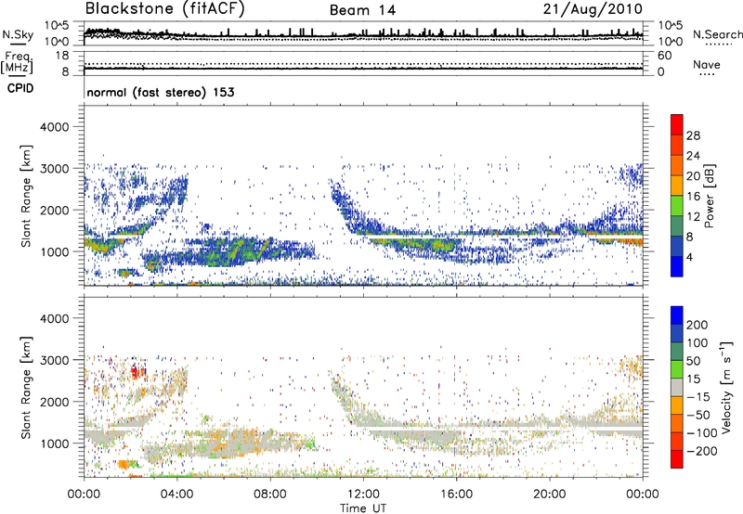Click the orange velocity patch below 1000 km near 02:00
Screen dimensions: 743x514
point(124,464)
